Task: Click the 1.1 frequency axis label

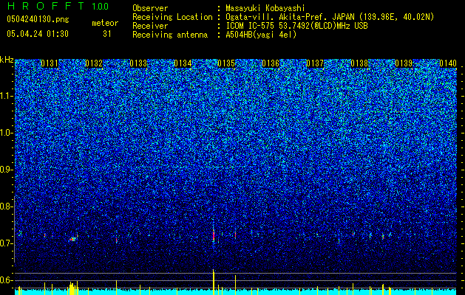Action: (x=7, y=96)
